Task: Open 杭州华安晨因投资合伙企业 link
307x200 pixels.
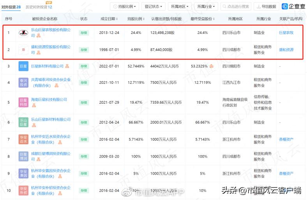Action: coord(51,173)
